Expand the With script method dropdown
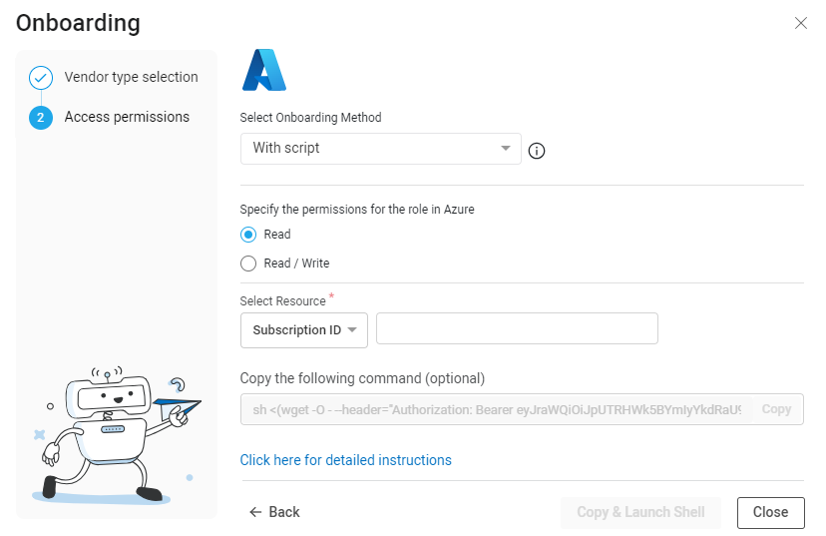The width and height of the screenshot is (826, 536). (381, 149)
